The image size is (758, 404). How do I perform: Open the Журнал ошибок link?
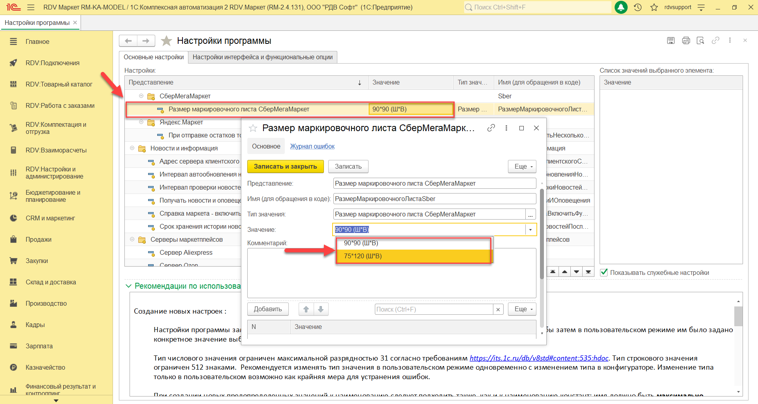(x=312, y=147)
